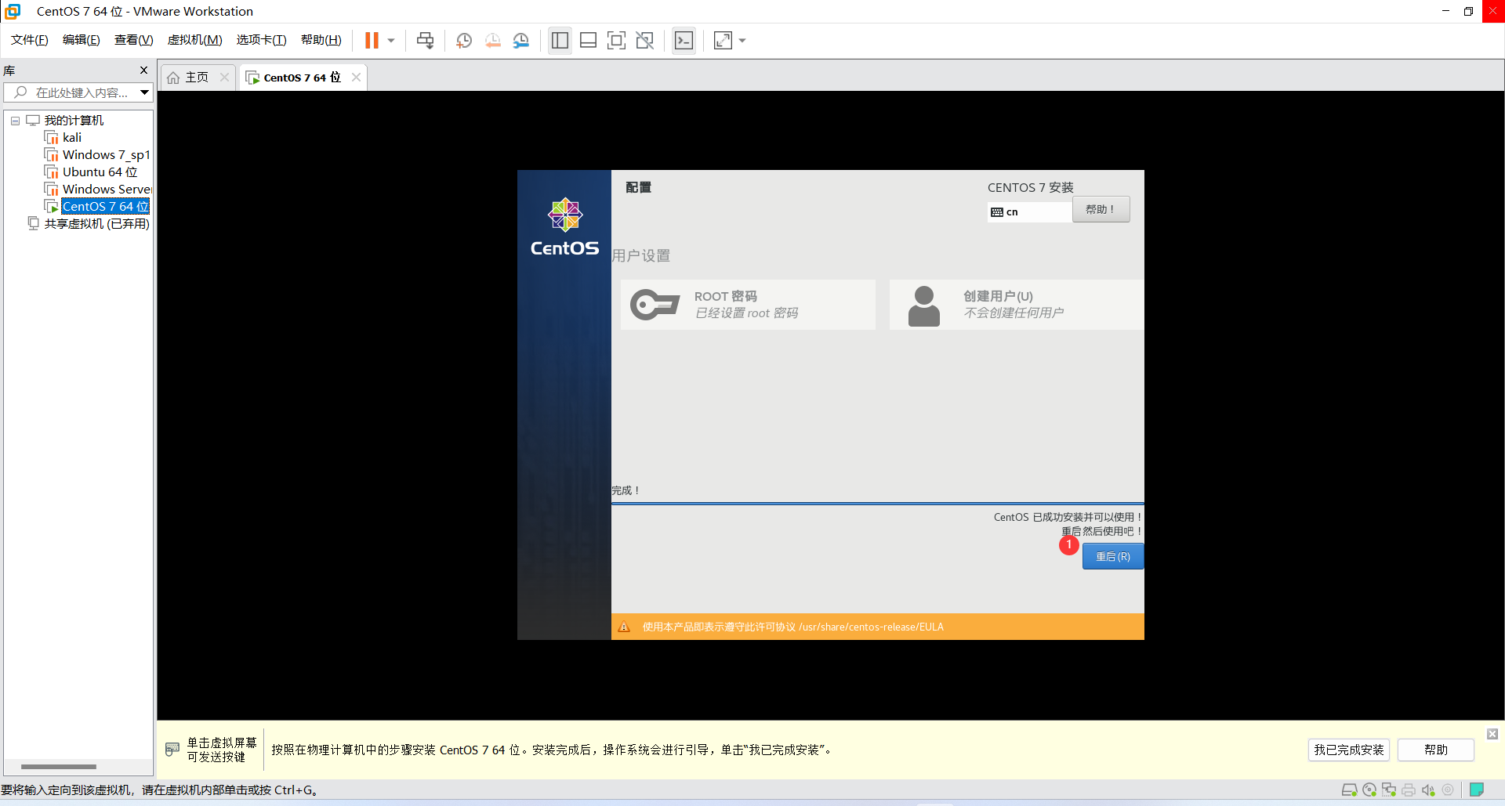Enter full screen mode icon

[617, 40]
